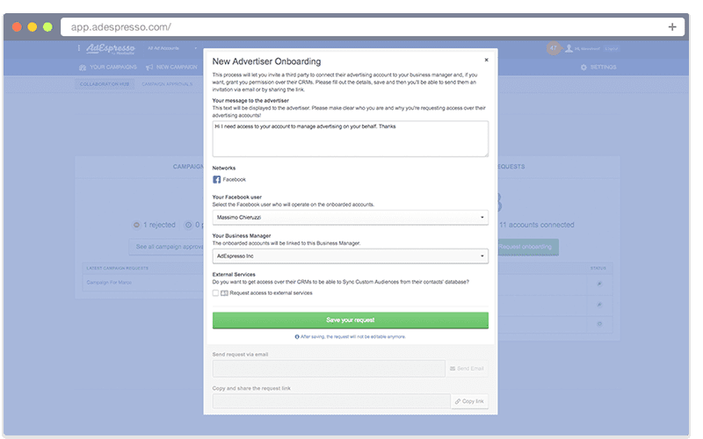Click the notifications badge showing 47
The image size is (703, 439).
pyautogui.click(x=554, y=48)
